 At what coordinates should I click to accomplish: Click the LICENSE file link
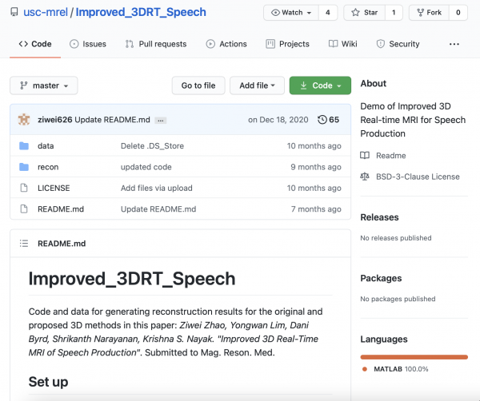(x=54, y=188)
